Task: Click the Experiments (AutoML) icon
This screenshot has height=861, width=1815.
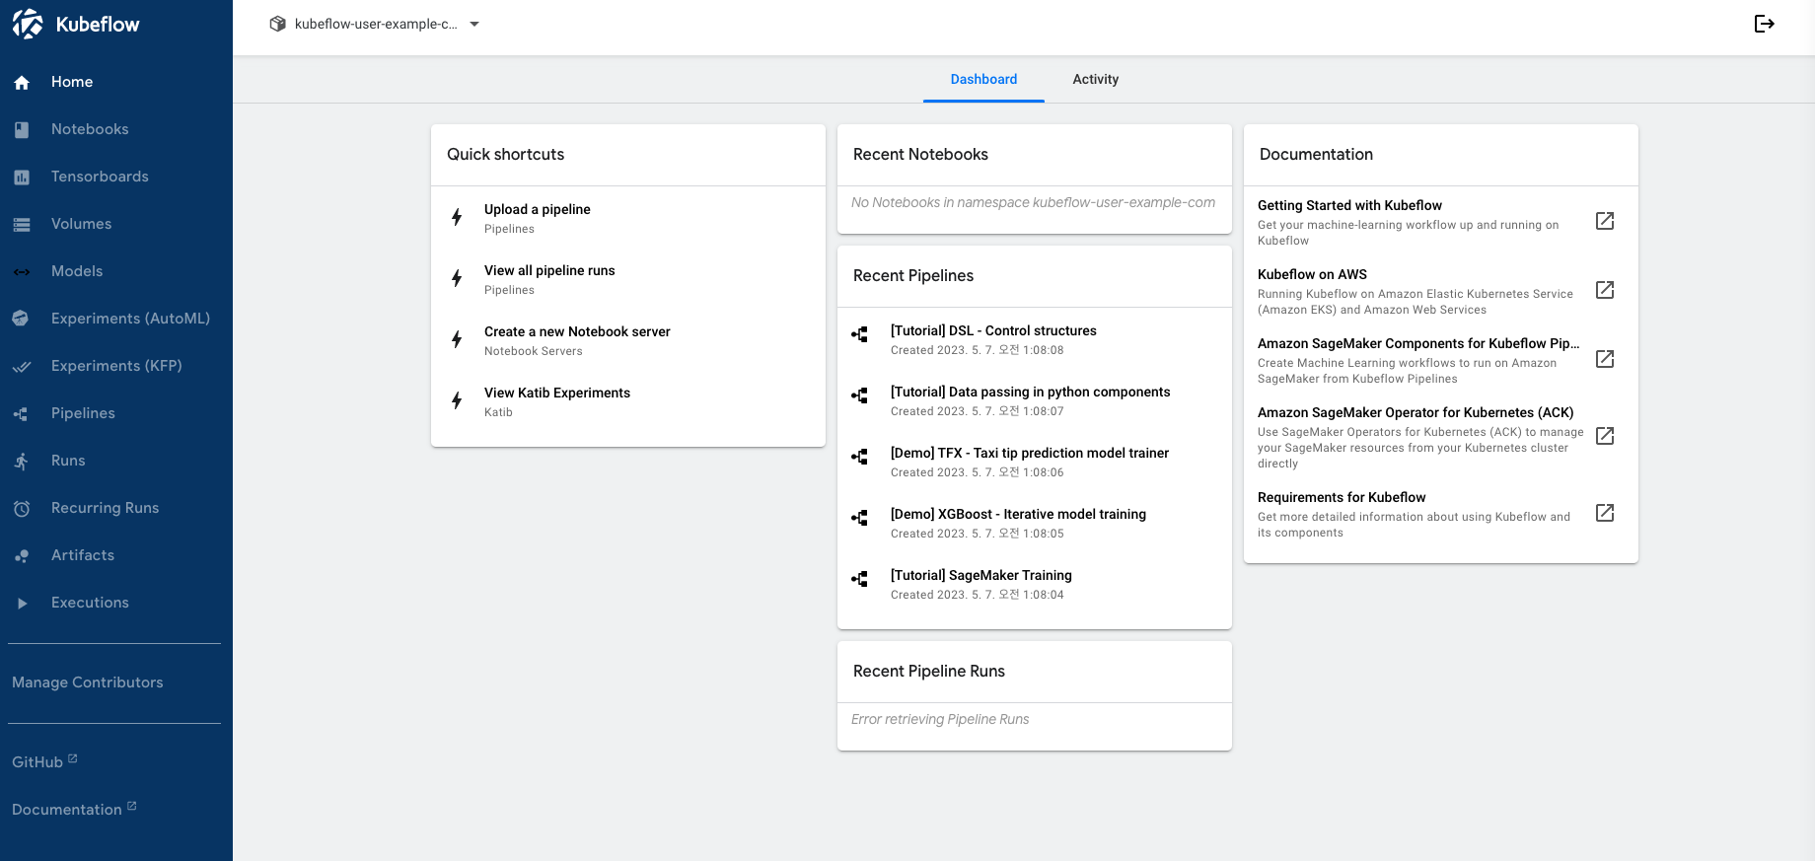Action: (x=21, y=319)
